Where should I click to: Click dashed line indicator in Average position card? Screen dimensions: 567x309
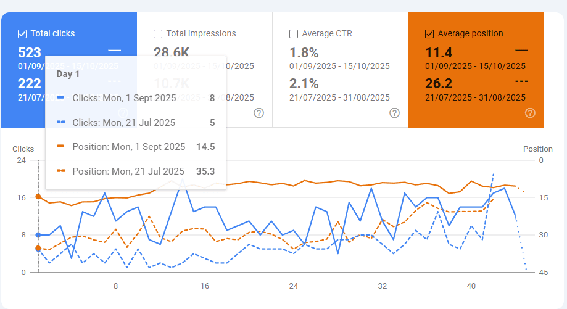[521, 81]
